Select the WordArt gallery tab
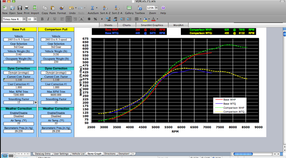This screenshot has height=158, width=286. 178,25
